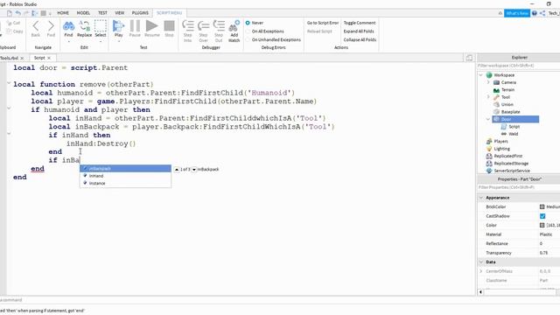Image resolution: width=560 pixels, height=315 pixels.
Task: Add Watch in debugger
Action: pos(234,31)
